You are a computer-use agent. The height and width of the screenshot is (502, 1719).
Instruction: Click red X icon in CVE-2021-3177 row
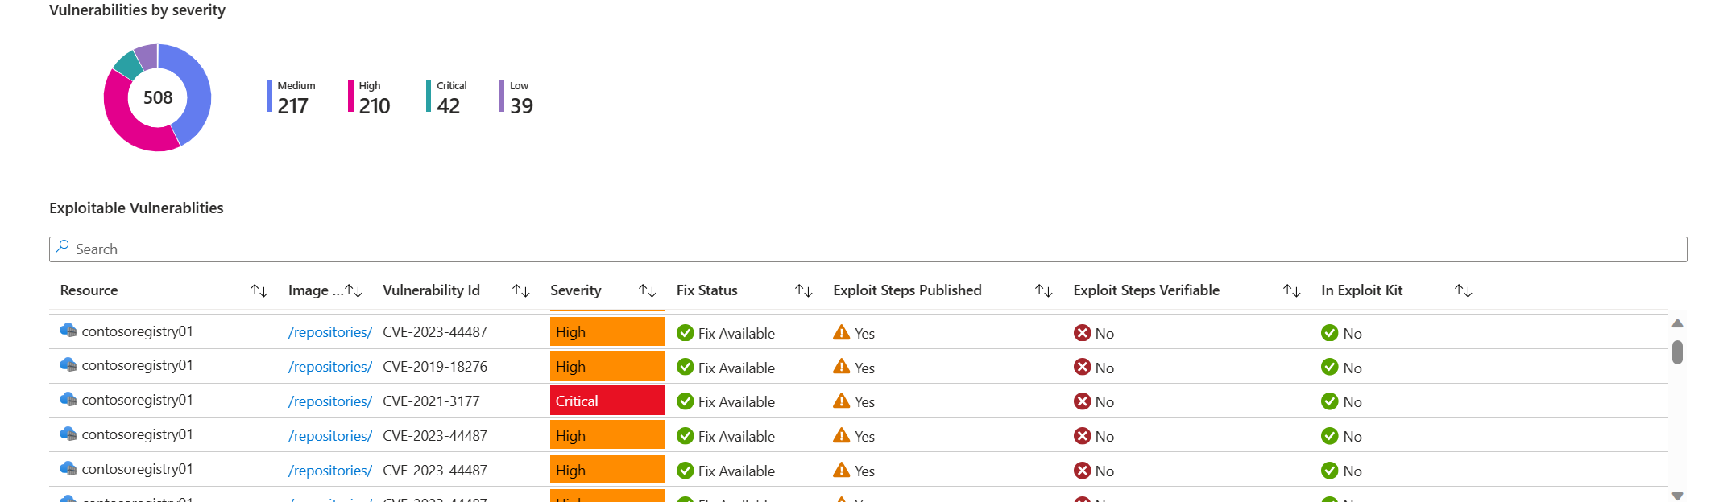click(1083, 401)
